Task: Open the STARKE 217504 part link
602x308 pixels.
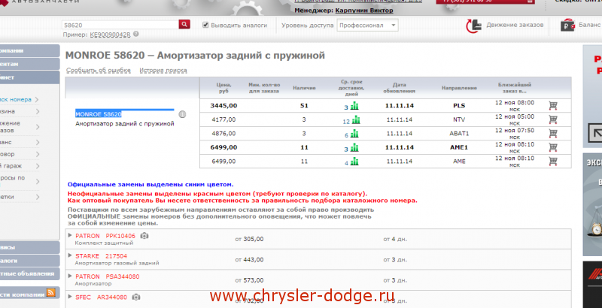Action: (101, 256)
